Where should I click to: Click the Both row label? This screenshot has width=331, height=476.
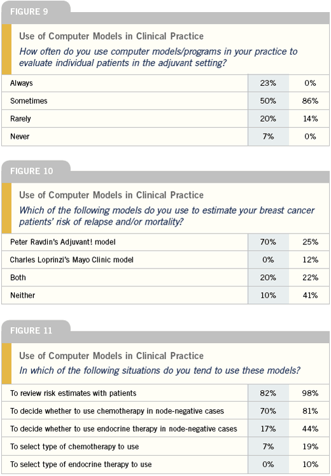[x=18, y=277]
